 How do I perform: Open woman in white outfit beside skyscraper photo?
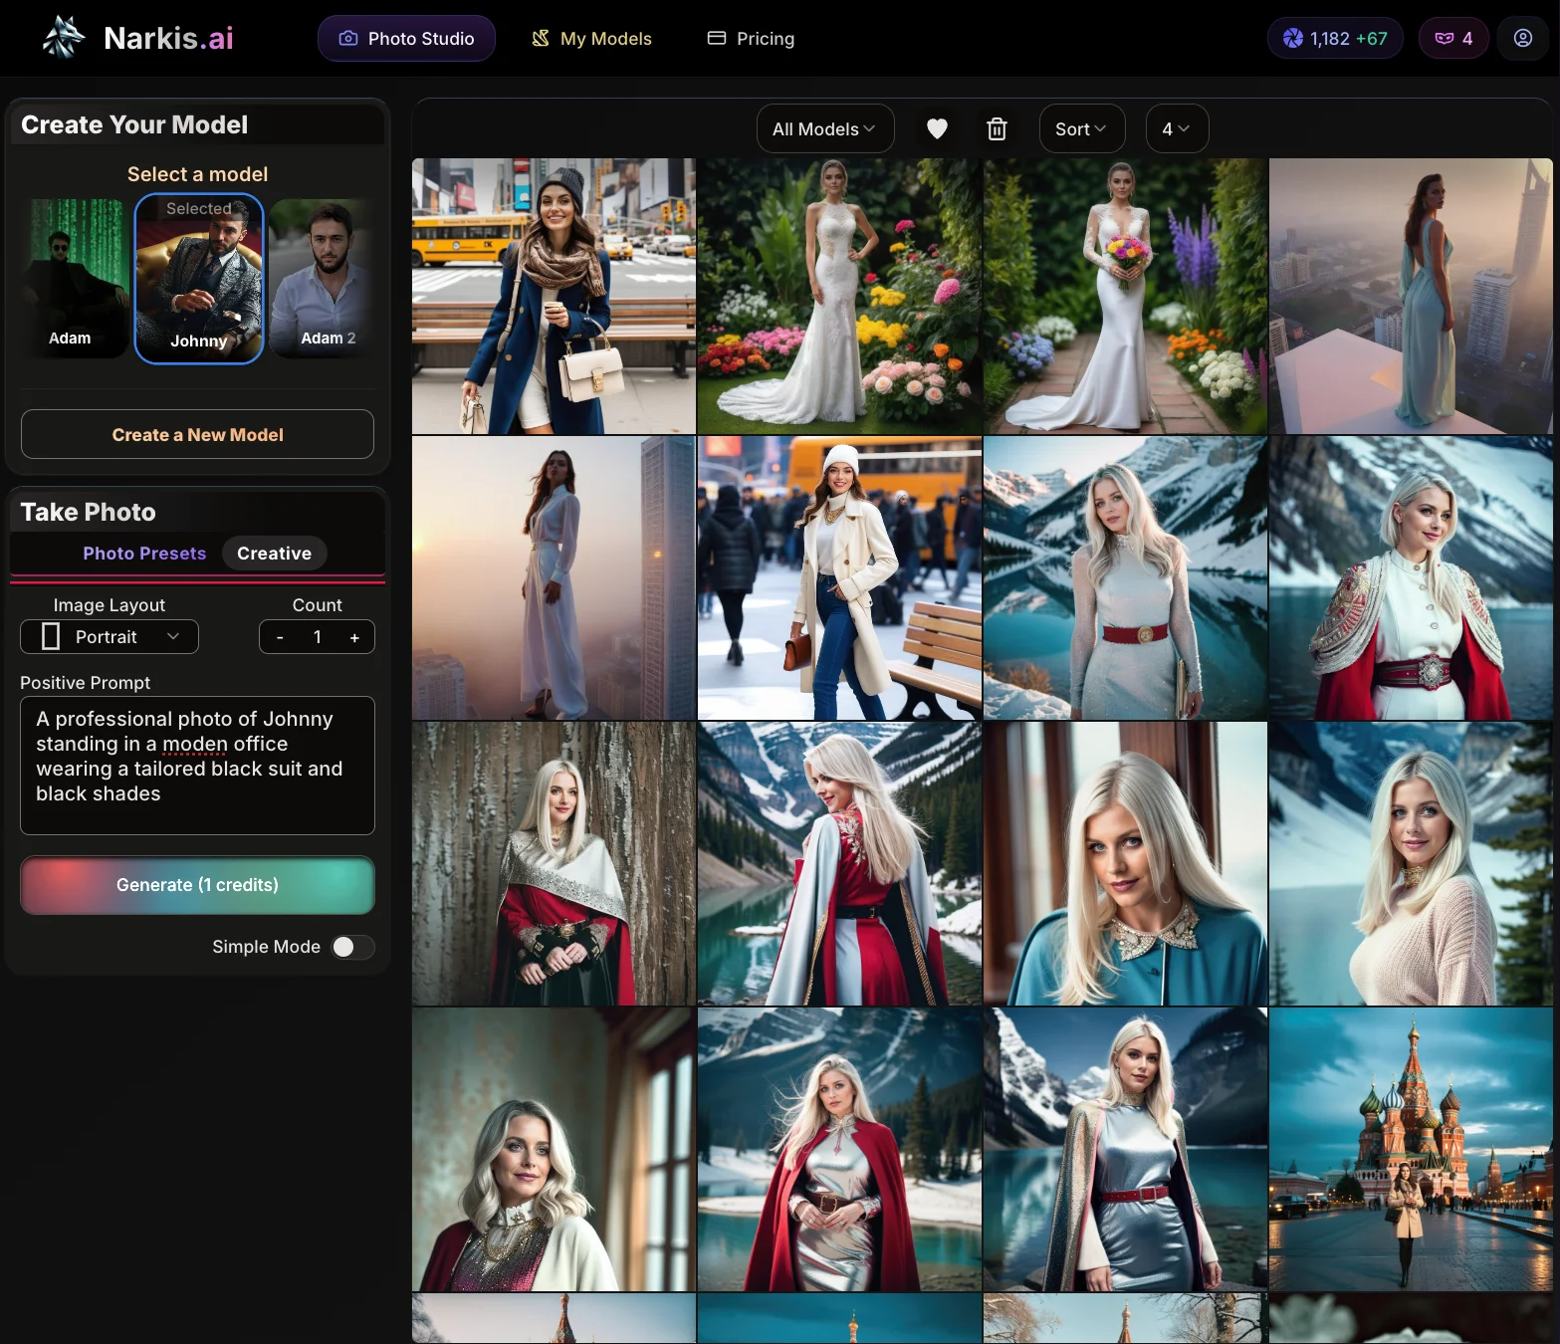coord(554,577)
